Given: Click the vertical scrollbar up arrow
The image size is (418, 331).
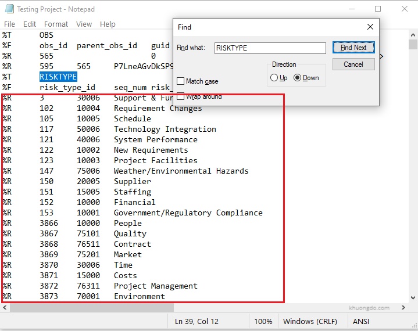Looking at the screenshot, I should [x=413, y=34].
